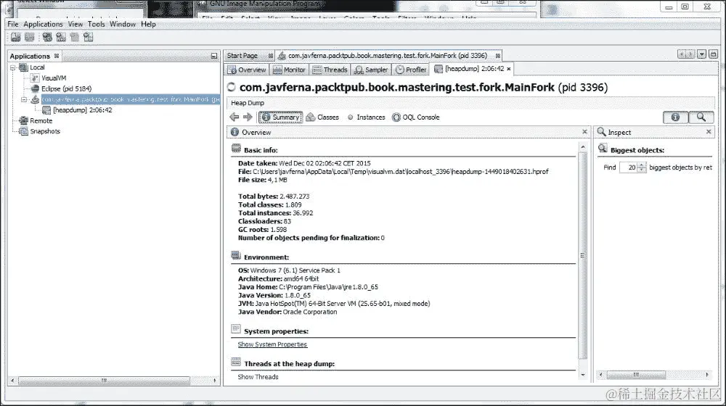Go back with the heap dump left arrow
This screenshot has height=406, width=726.
point(234,117)
